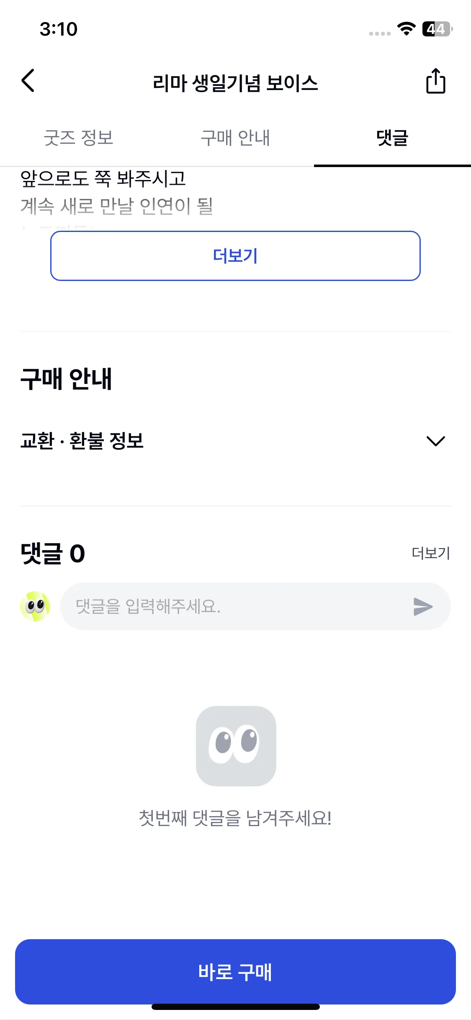
Task: Expand 교환·환불 정보 with the chevron
Action: click(435, 441)
